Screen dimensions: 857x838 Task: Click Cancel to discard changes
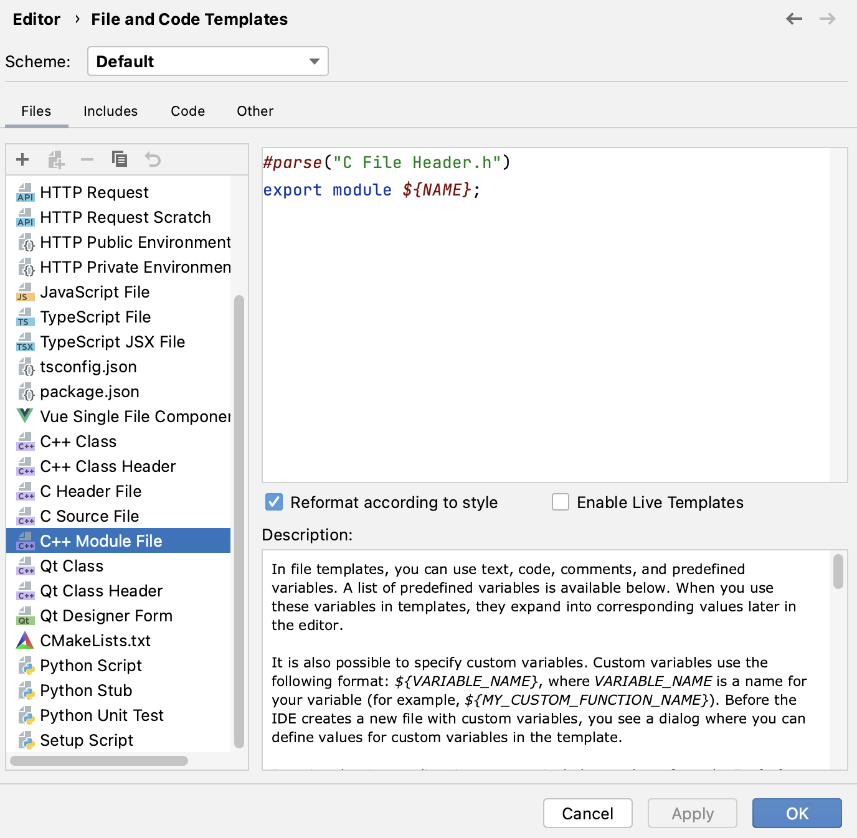point(587,813)
